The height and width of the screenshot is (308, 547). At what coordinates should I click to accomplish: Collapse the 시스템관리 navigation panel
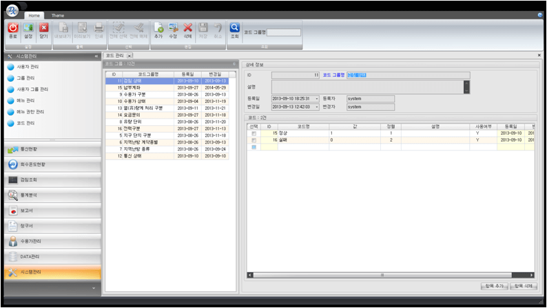tap(95, 56)
